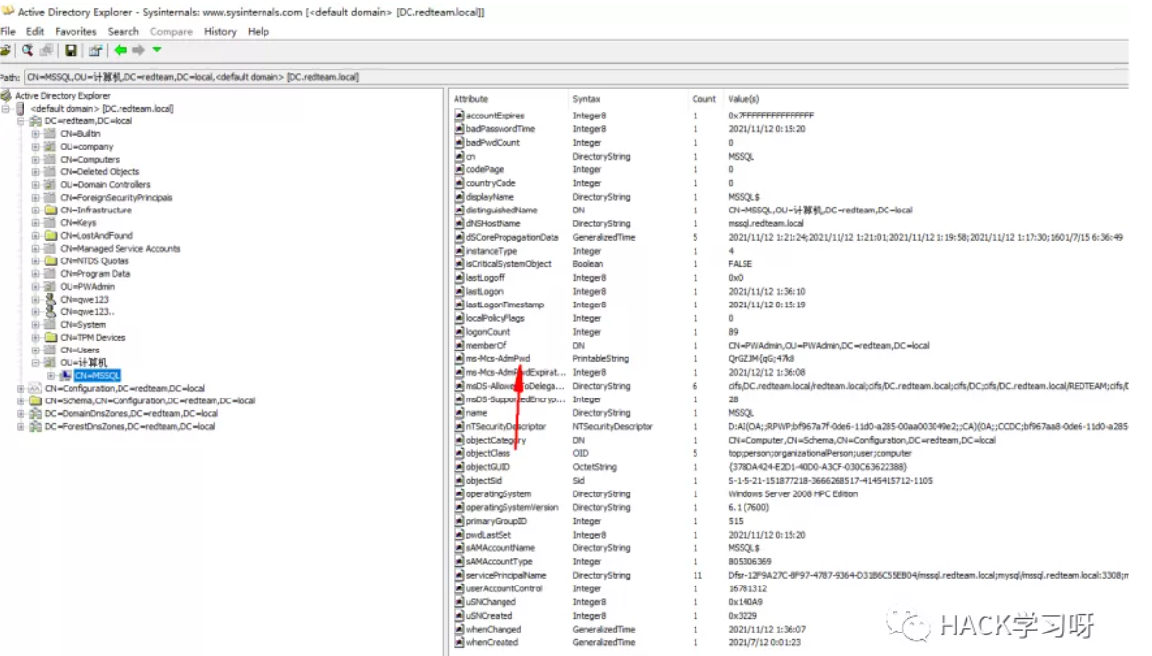The width and height of the screenshot is (1152, 656).
Task: Open the Search menu
Action: tap(122, 31)
